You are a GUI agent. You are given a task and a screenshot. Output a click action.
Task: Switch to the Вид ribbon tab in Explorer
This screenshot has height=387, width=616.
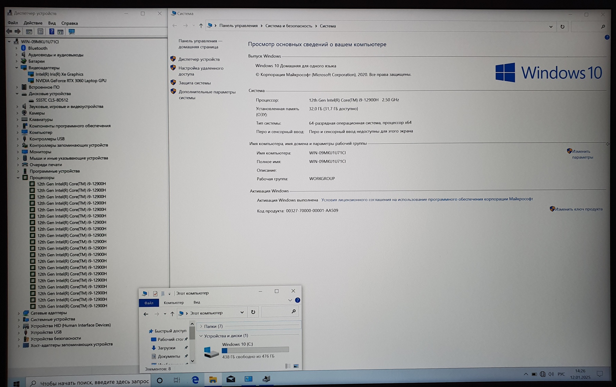pos(197,302)
